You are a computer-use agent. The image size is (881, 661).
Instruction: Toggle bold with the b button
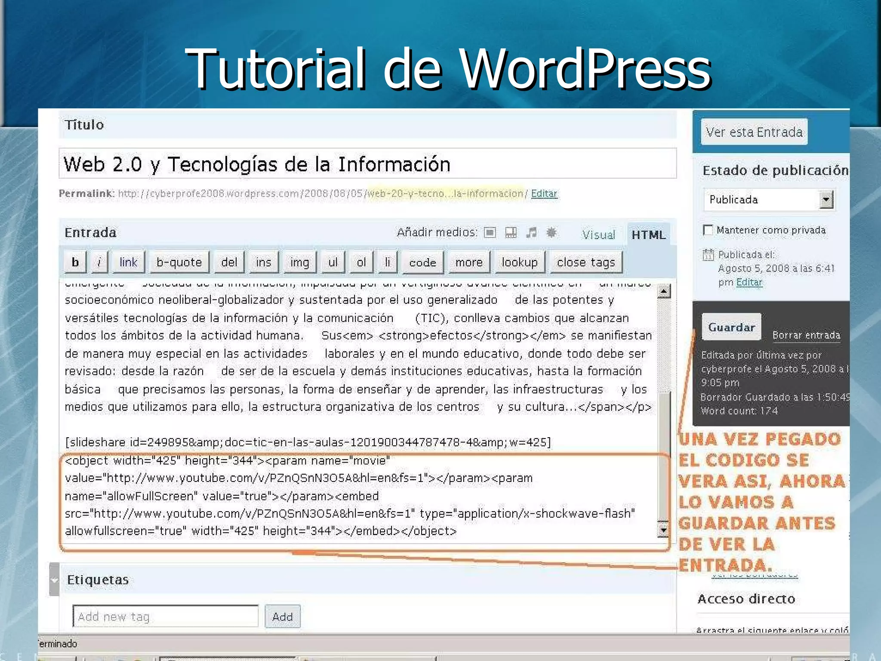click(75, 262)
